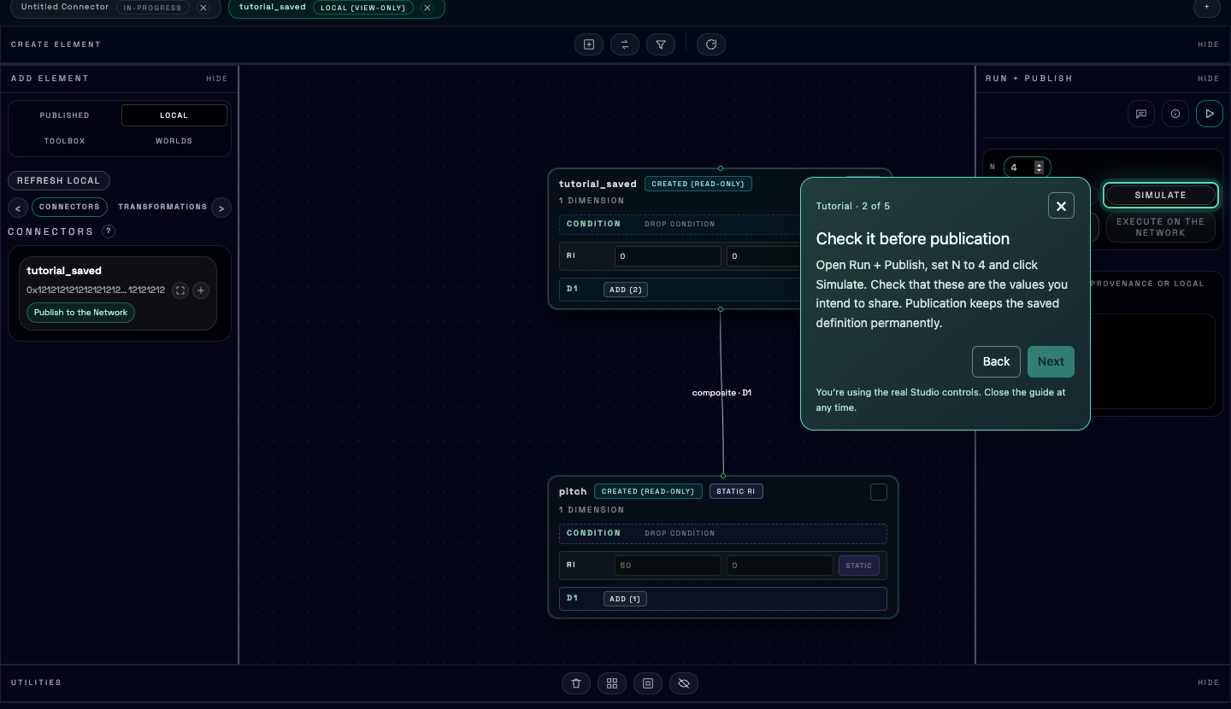Hide the Add Element panel
1231x709 pixels.
pos(217,79)
